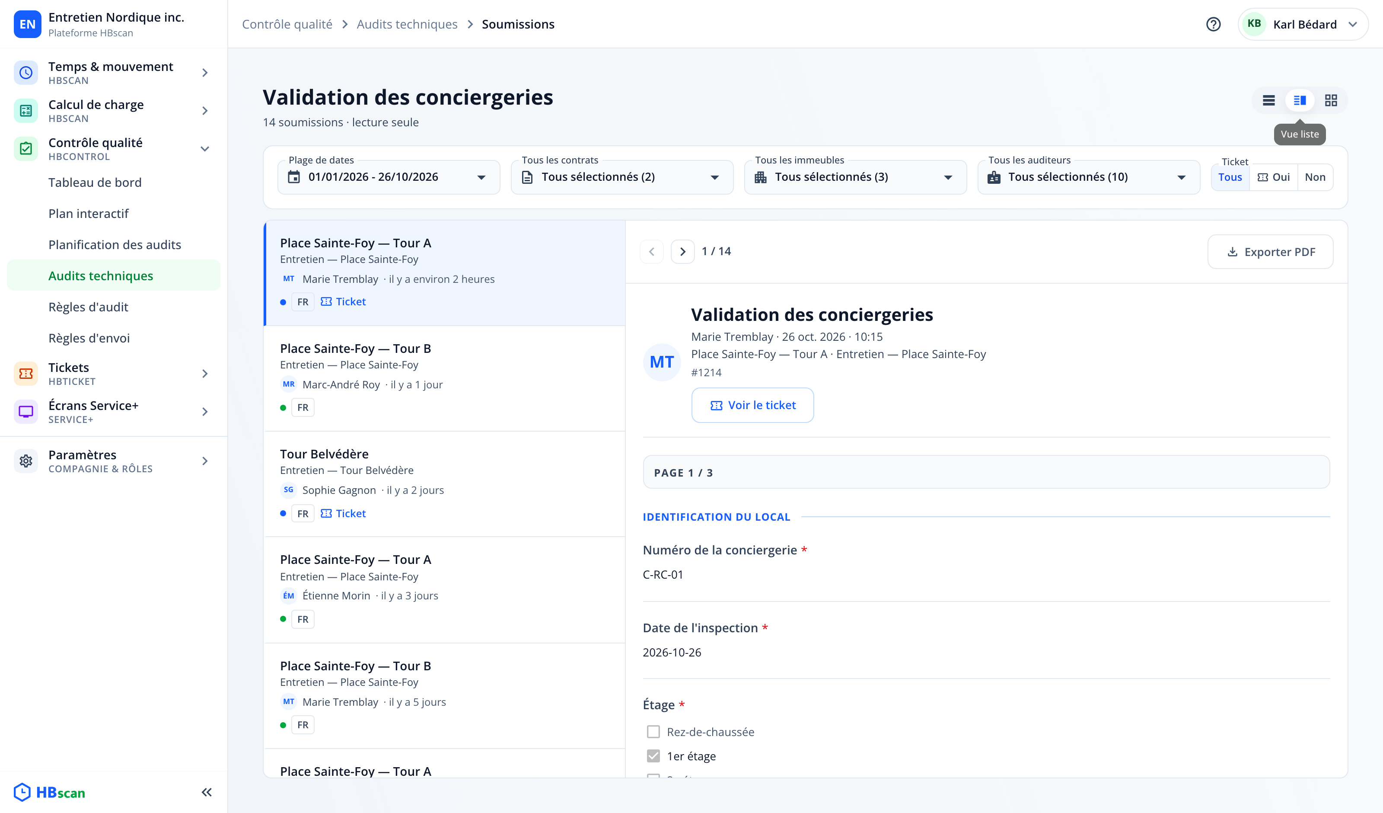Toggle the Rez-de-chaussée checkbox

pos(653,732)
